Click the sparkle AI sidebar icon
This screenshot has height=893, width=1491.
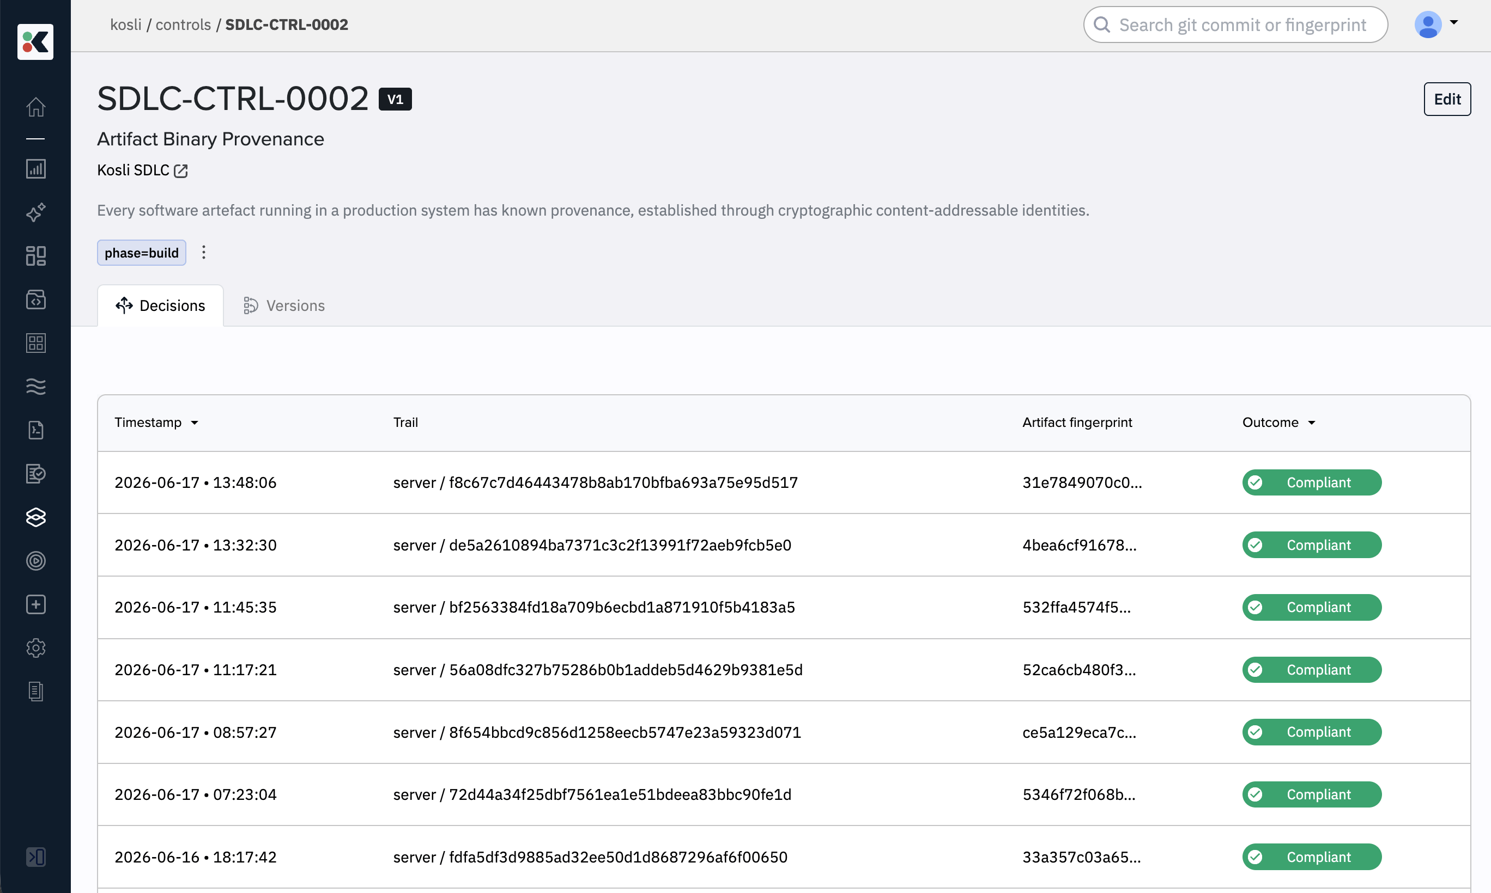click(35, 212)
